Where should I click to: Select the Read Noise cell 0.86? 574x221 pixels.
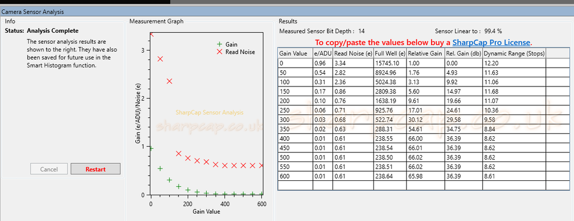coord(353,92)
